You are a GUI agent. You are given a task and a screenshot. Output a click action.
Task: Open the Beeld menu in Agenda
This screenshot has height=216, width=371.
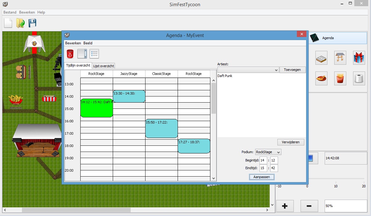(88, 43)
